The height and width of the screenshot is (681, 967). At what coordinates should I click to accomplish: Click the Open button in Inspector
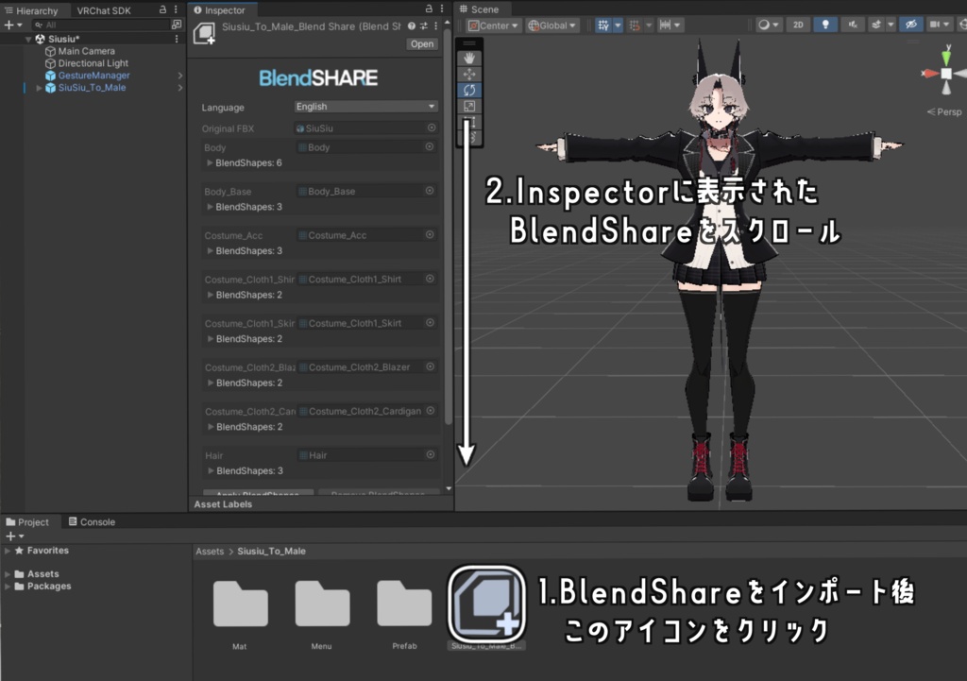pos(422,43)
